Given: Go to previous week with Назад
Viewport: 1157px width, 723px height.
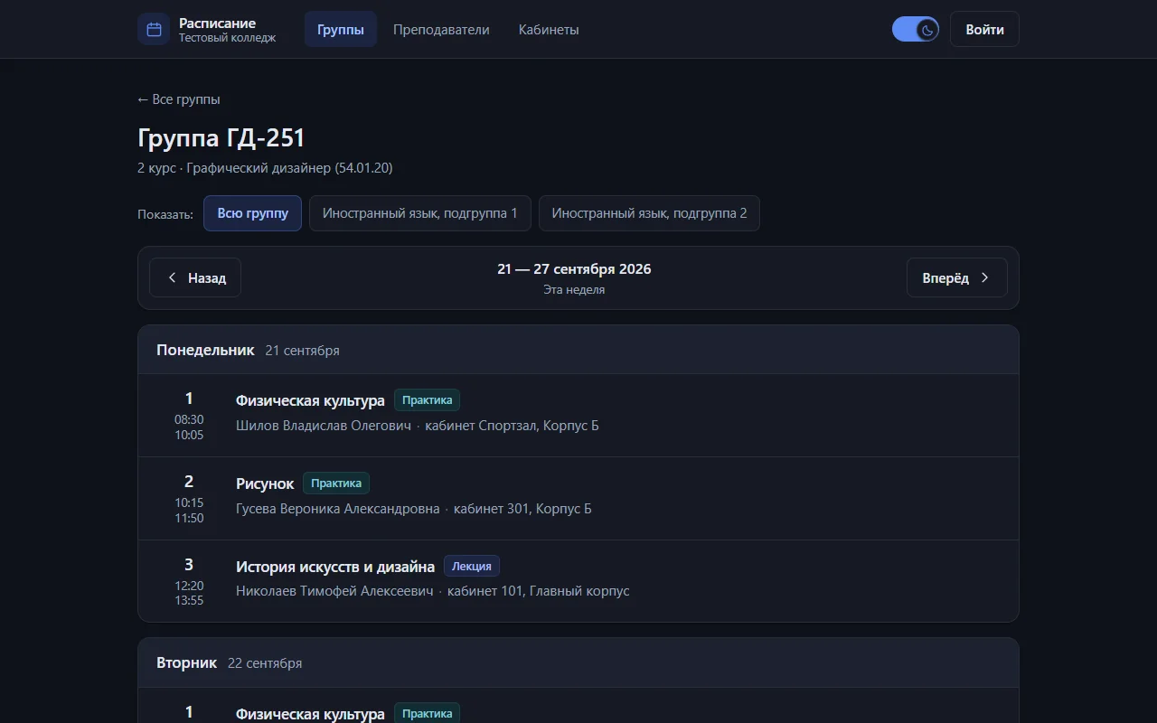Looking at the screenshot, I should coord(195,277).
